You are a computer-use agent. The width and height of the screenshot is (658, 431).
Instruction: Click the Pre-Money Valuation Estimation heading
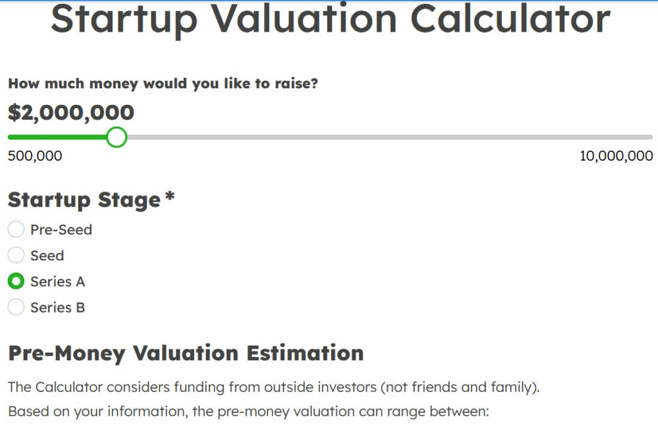pyautogui.click(x=186, y=353)
